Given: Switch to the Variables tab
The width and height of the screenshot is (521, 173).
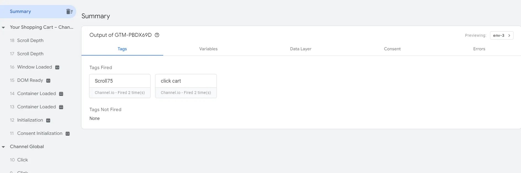Looking at the screenshot, I should 208,49.
